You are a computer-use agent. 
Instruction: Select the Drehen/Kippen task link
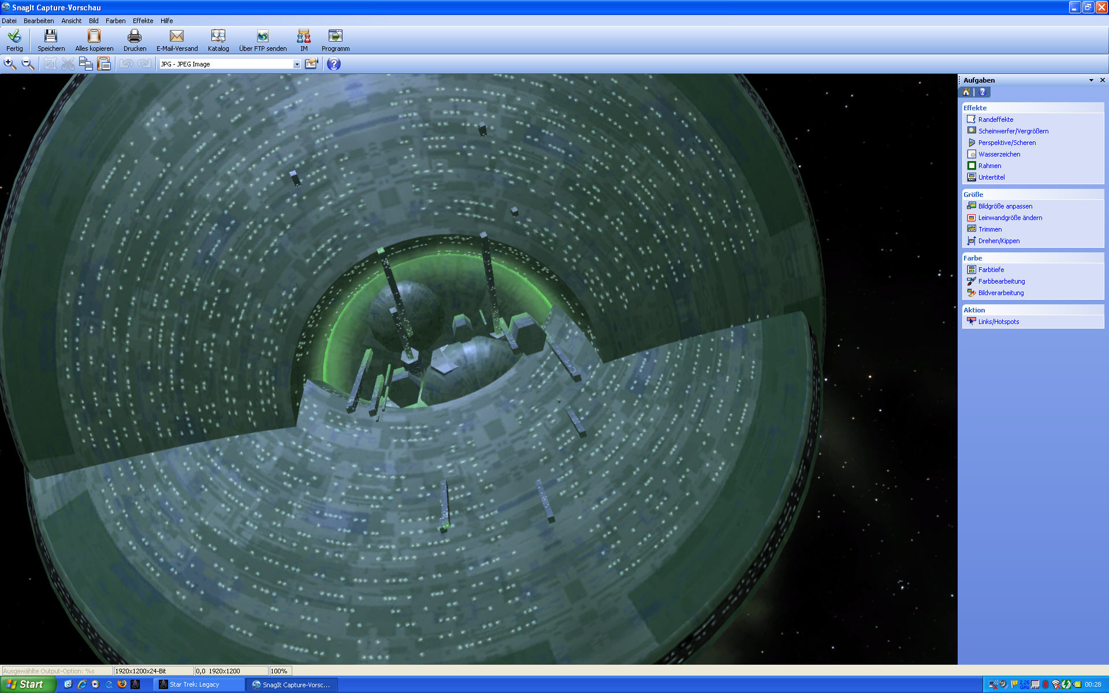tap(999, 241)
